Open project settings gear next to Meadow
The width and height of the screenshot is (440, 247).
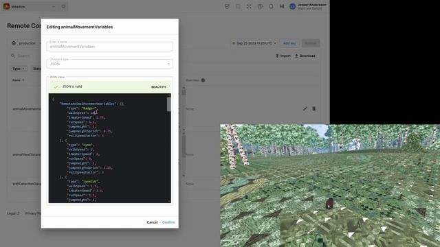[63, 6]
